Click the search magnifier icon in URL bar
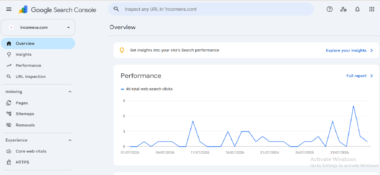The height and width of the screenshot is (175, 380). 116,9
